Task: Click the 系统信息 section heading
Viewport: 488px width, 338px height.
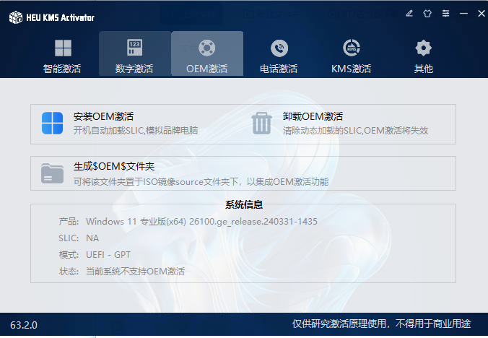Action: [244, 204]
